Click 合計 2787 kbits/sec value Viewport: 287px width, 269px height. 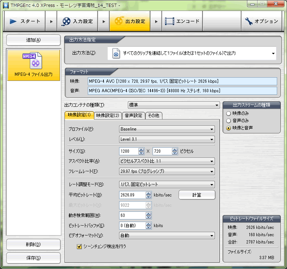point(260,242)
